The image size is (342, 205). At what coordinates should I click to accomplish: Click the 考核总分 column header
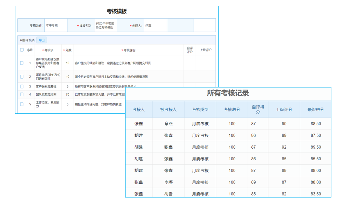(232, 111)
